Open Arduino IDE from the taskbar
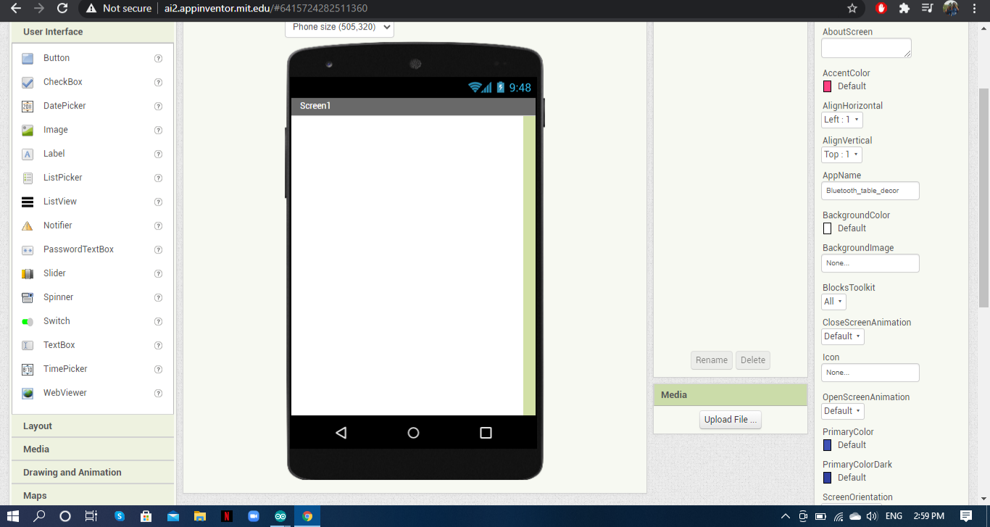 point(280,516)
